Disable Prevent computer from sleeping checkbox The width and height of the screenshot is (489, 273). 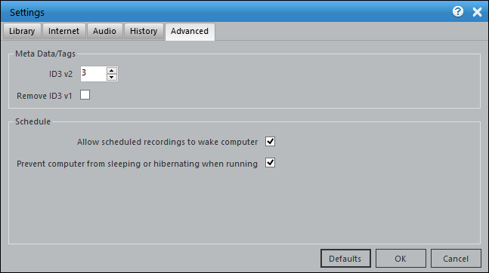[x=270, y=163]
